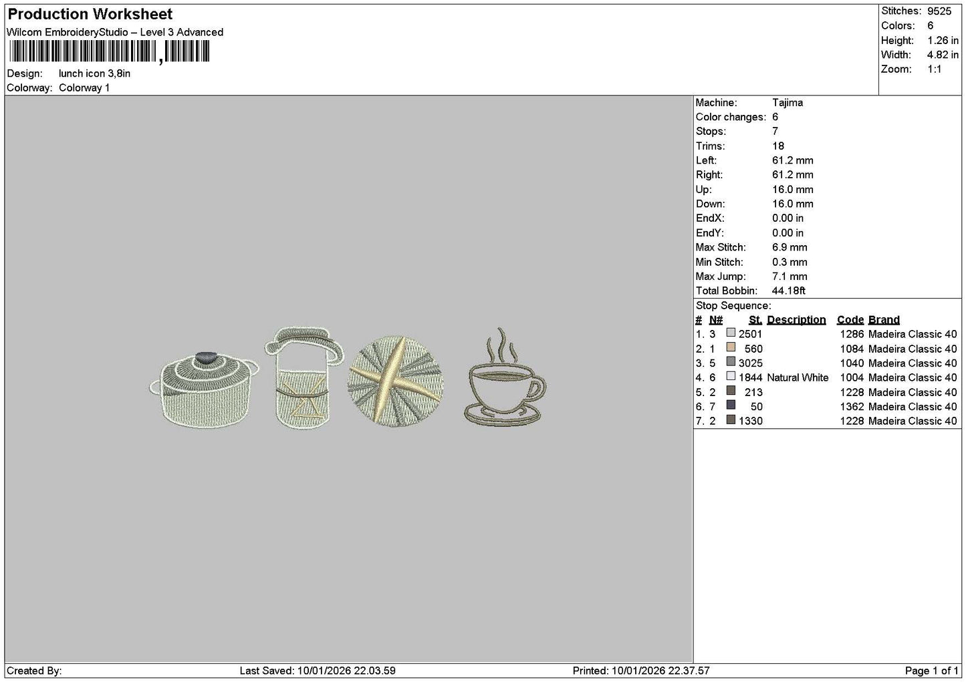Click 'Page 1 of 1' in footer
This screenshot has width=966, height=682.
tap(932, 671)
